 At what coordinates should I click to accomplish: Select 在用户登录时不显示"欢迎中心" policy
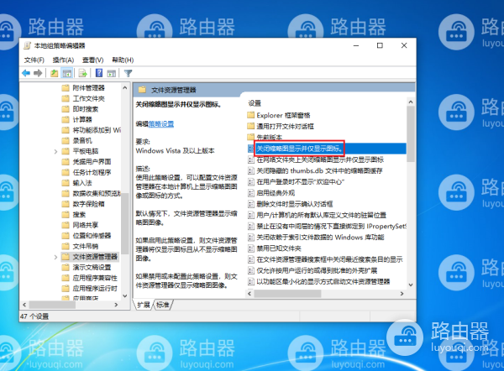click(x=300, y=182)
